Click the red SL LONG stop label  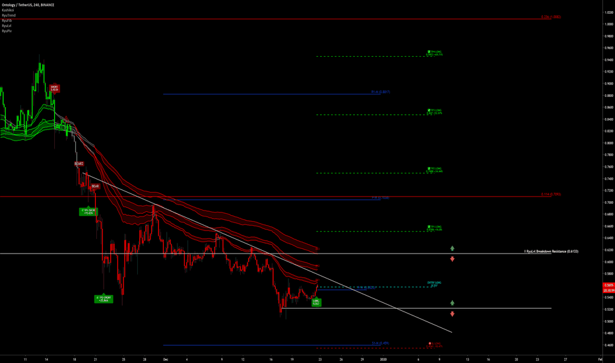tap(435, 345)
